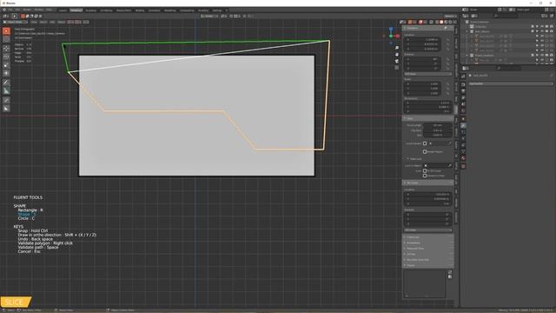Open the View Layer properties tab
The height and width of the screenshot is (313, 556).
463,98
